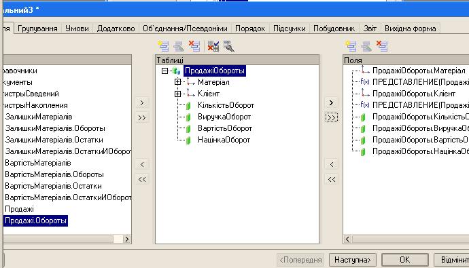This screenshot has height=268, width=469.
Task: Click the ПродажіОбороты register icon in Таблиці
Action: (x=176, y=71)
